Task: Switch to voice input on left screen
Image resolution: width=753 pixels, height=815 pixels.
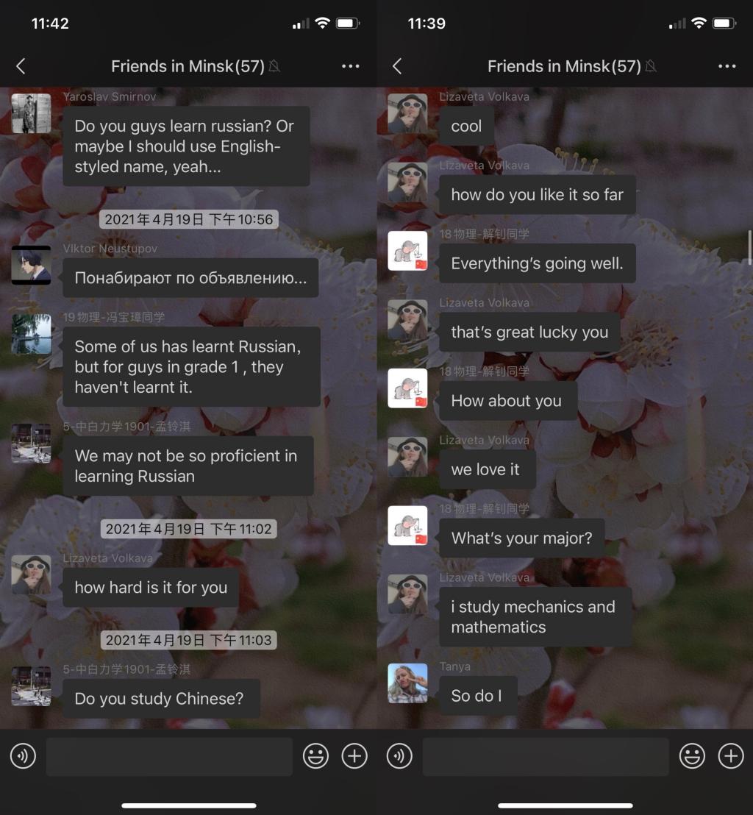Action: point(23,756)
